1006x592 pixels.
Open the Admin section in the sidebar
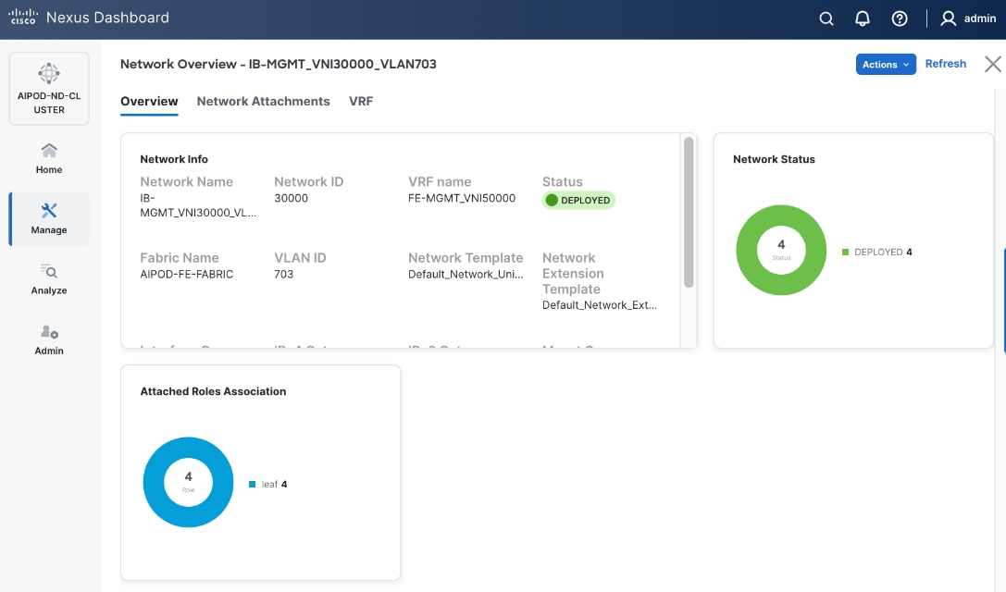49,339
